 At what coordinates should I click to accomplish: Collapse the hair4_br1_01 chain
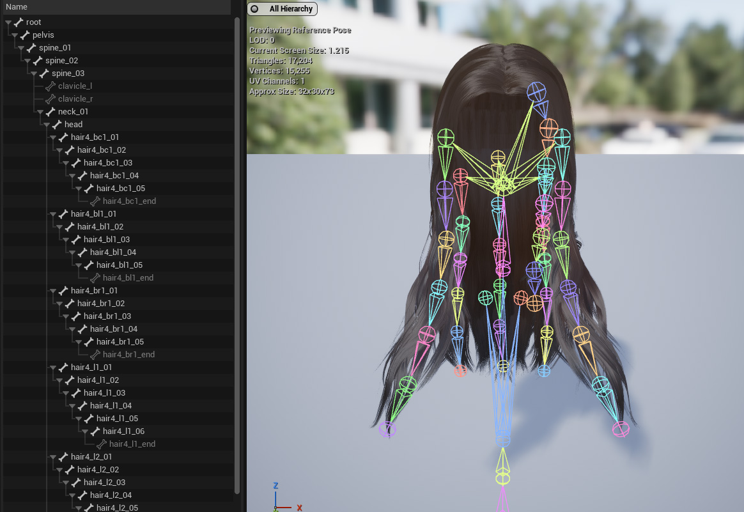[x=53, y=291]
